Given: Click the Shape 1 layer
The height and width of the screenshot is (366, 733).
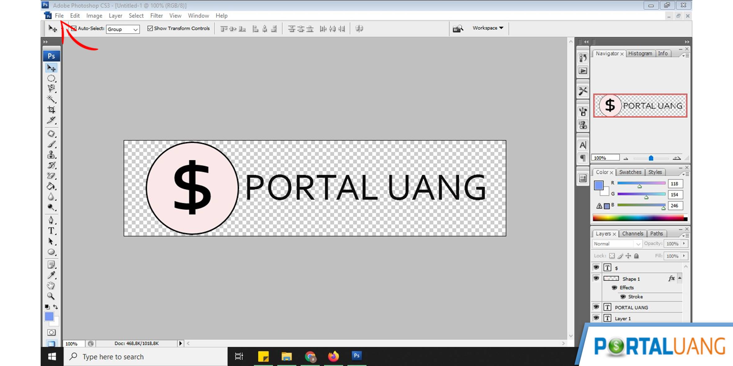Looking at the screenshot, I should [631, 279].
